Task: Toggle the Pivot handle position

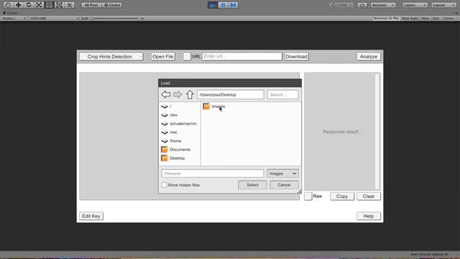Action: (x=91, y=5)
